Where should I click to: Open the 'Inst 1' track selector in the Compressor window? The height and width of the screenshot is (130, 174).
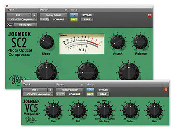[19, 15]
